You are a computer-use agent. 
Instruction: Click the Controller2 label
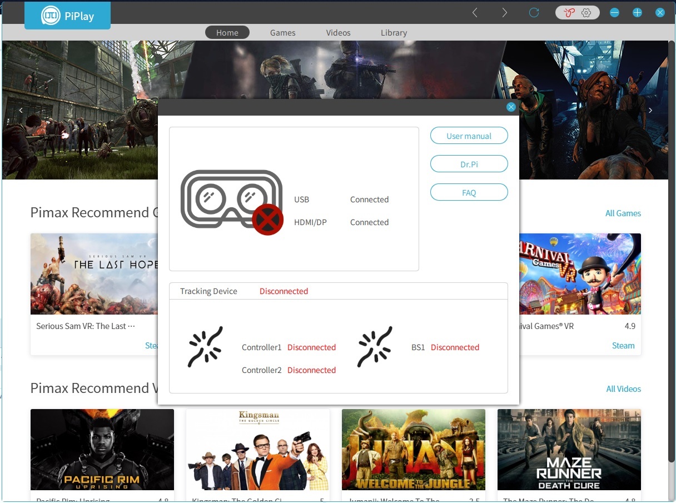click(x=262, y=370)
